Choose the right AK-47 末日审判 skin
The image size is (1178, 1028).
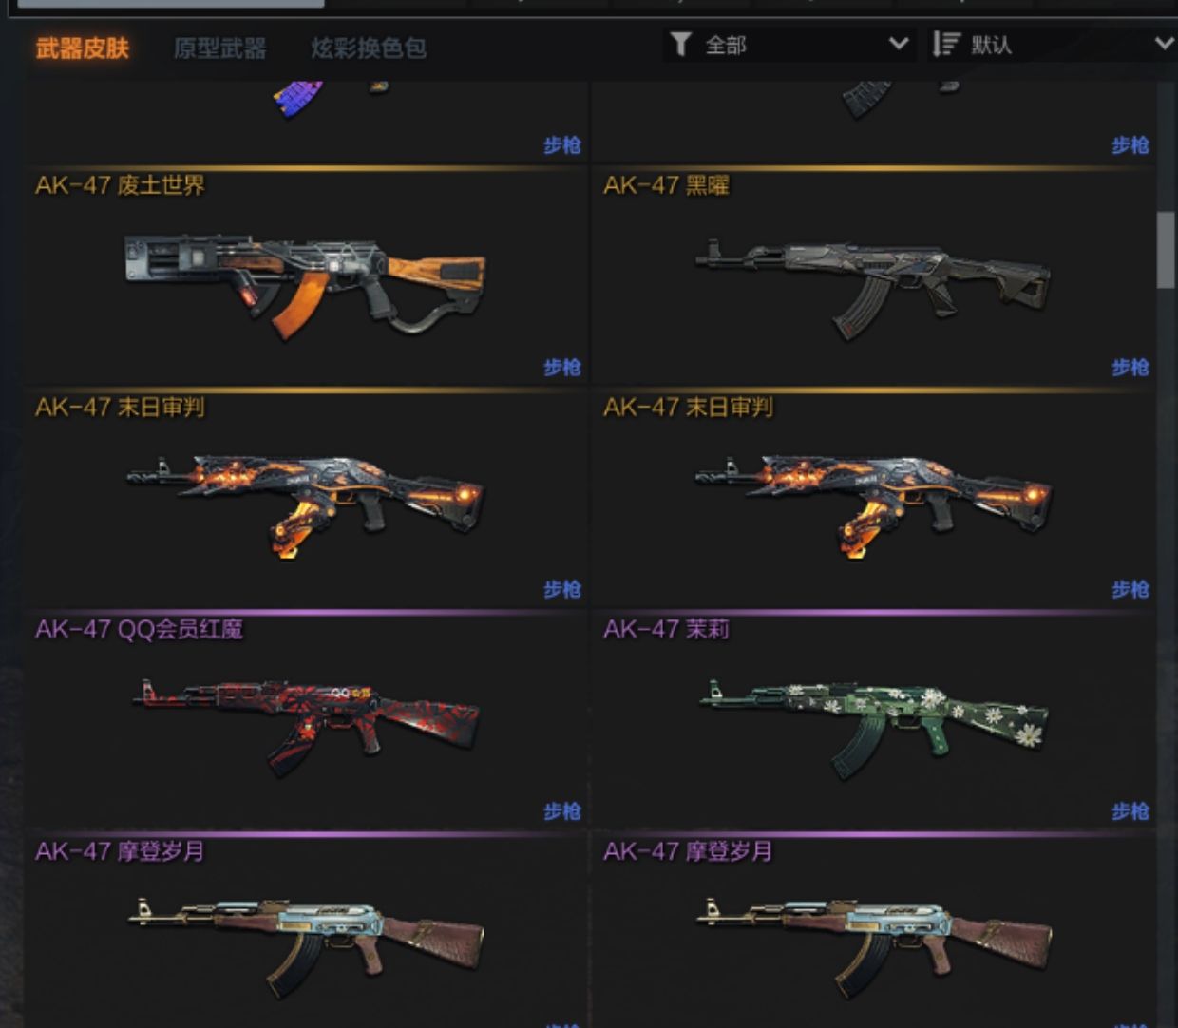[x=873, y=497]
